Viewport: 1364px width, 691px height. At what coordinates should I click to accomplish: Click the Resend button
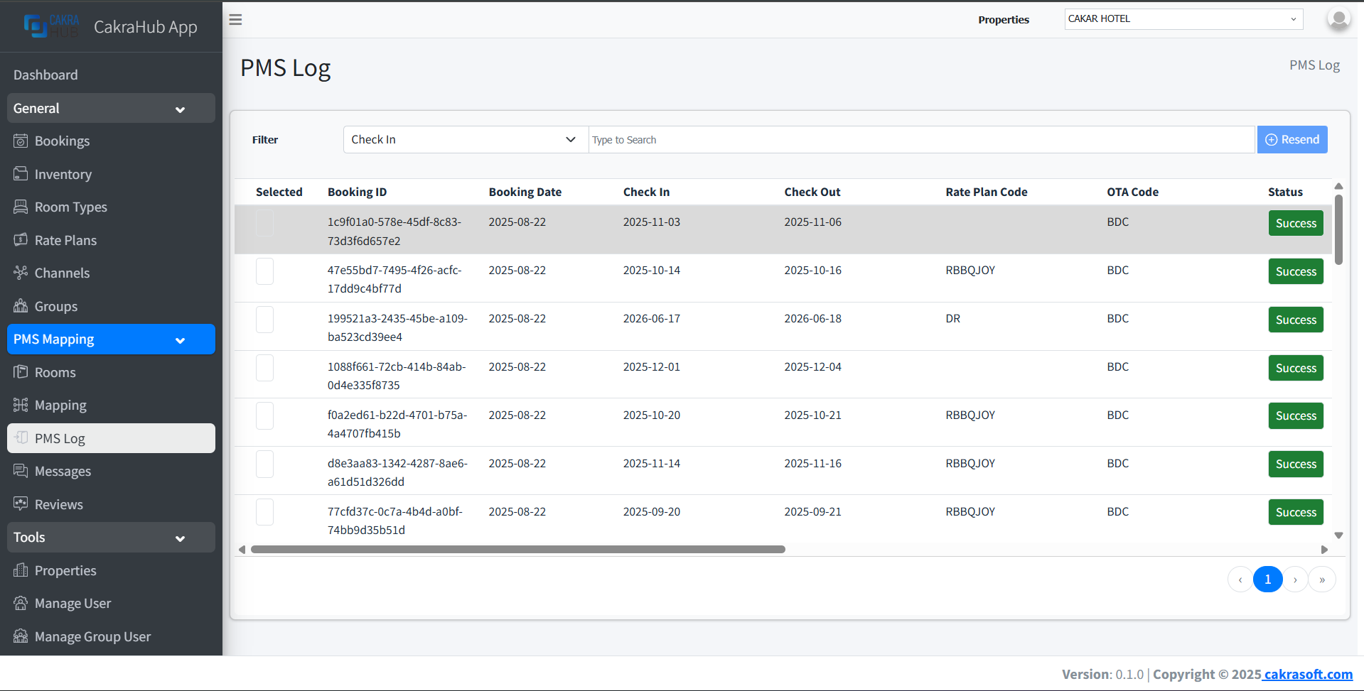(x=1291, y=140)
